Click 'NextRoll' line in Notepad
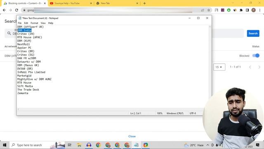The width and height of the screenshot is (264, 149). (24, 44)
